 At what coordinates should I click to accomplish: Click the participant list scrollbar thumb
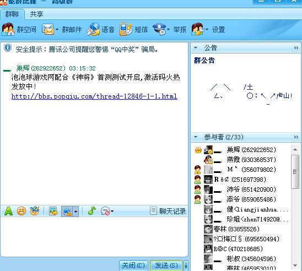pos(295,171)
